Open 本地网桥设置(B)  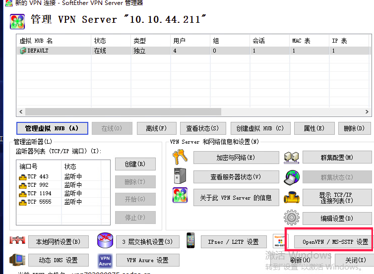tap(59, 242)
